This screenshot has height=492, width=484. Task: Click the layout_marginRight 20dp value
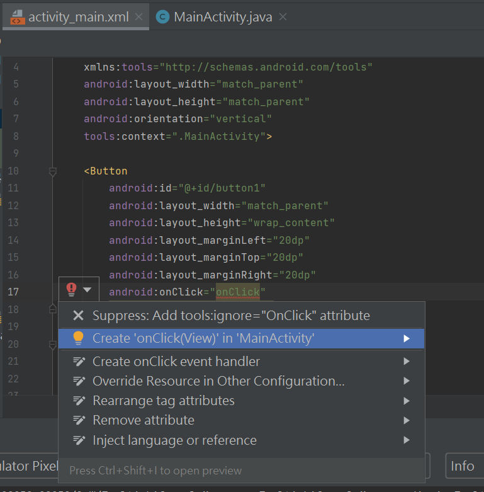tap(298, 275)
